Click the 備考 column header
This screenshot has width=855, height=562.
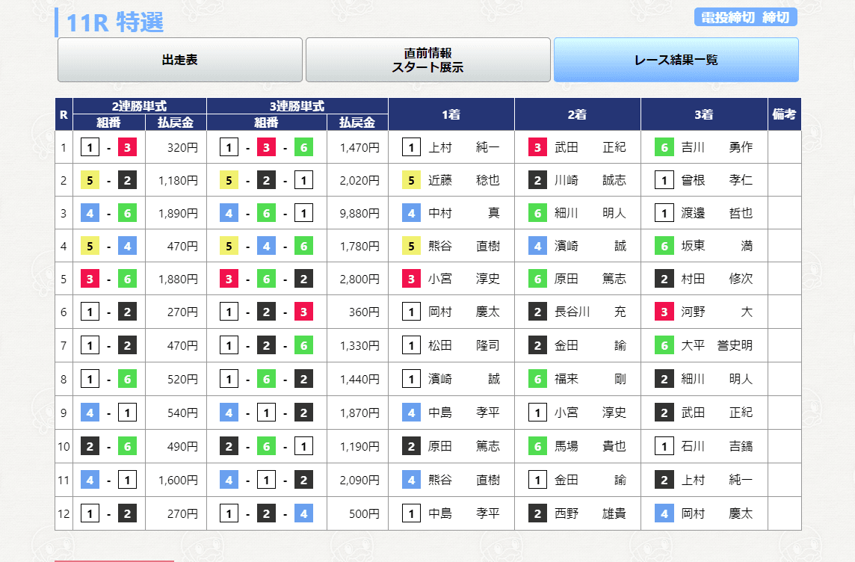784,114
